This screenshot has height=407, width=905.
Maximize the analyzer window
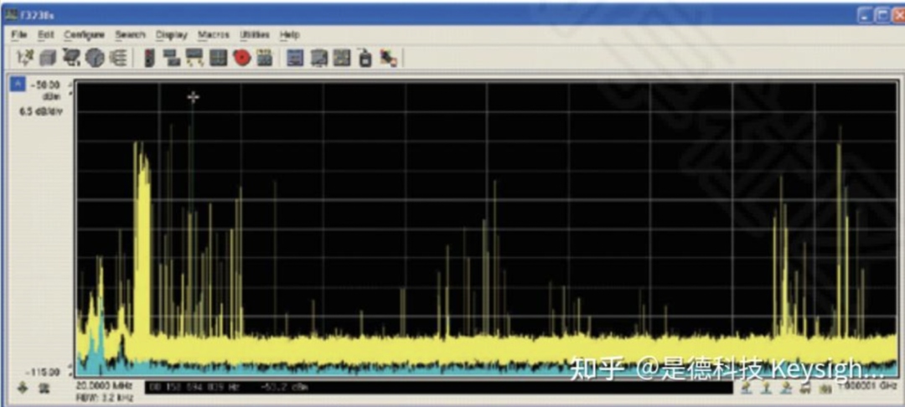tap(882, 16)
